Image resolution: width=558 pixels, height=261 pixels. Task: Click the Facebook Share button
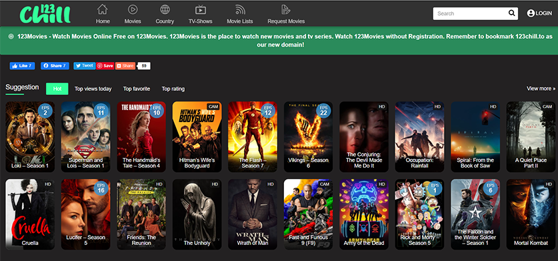click(x=55, y=65)
